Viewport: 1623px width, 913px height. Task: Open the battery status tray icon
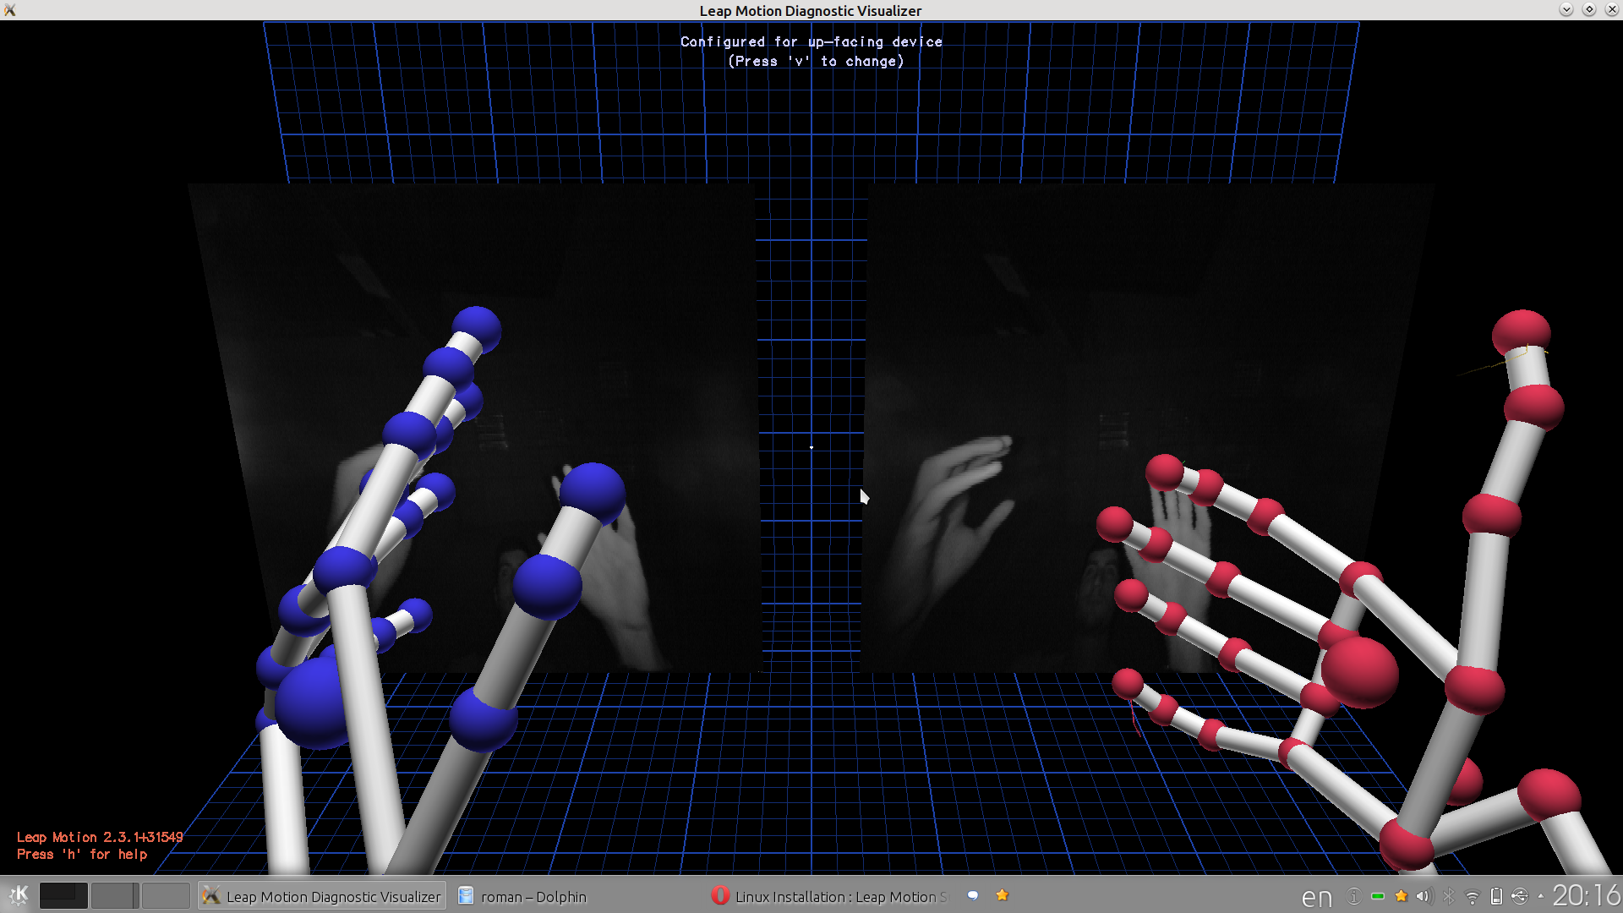tap(1496, 896)
